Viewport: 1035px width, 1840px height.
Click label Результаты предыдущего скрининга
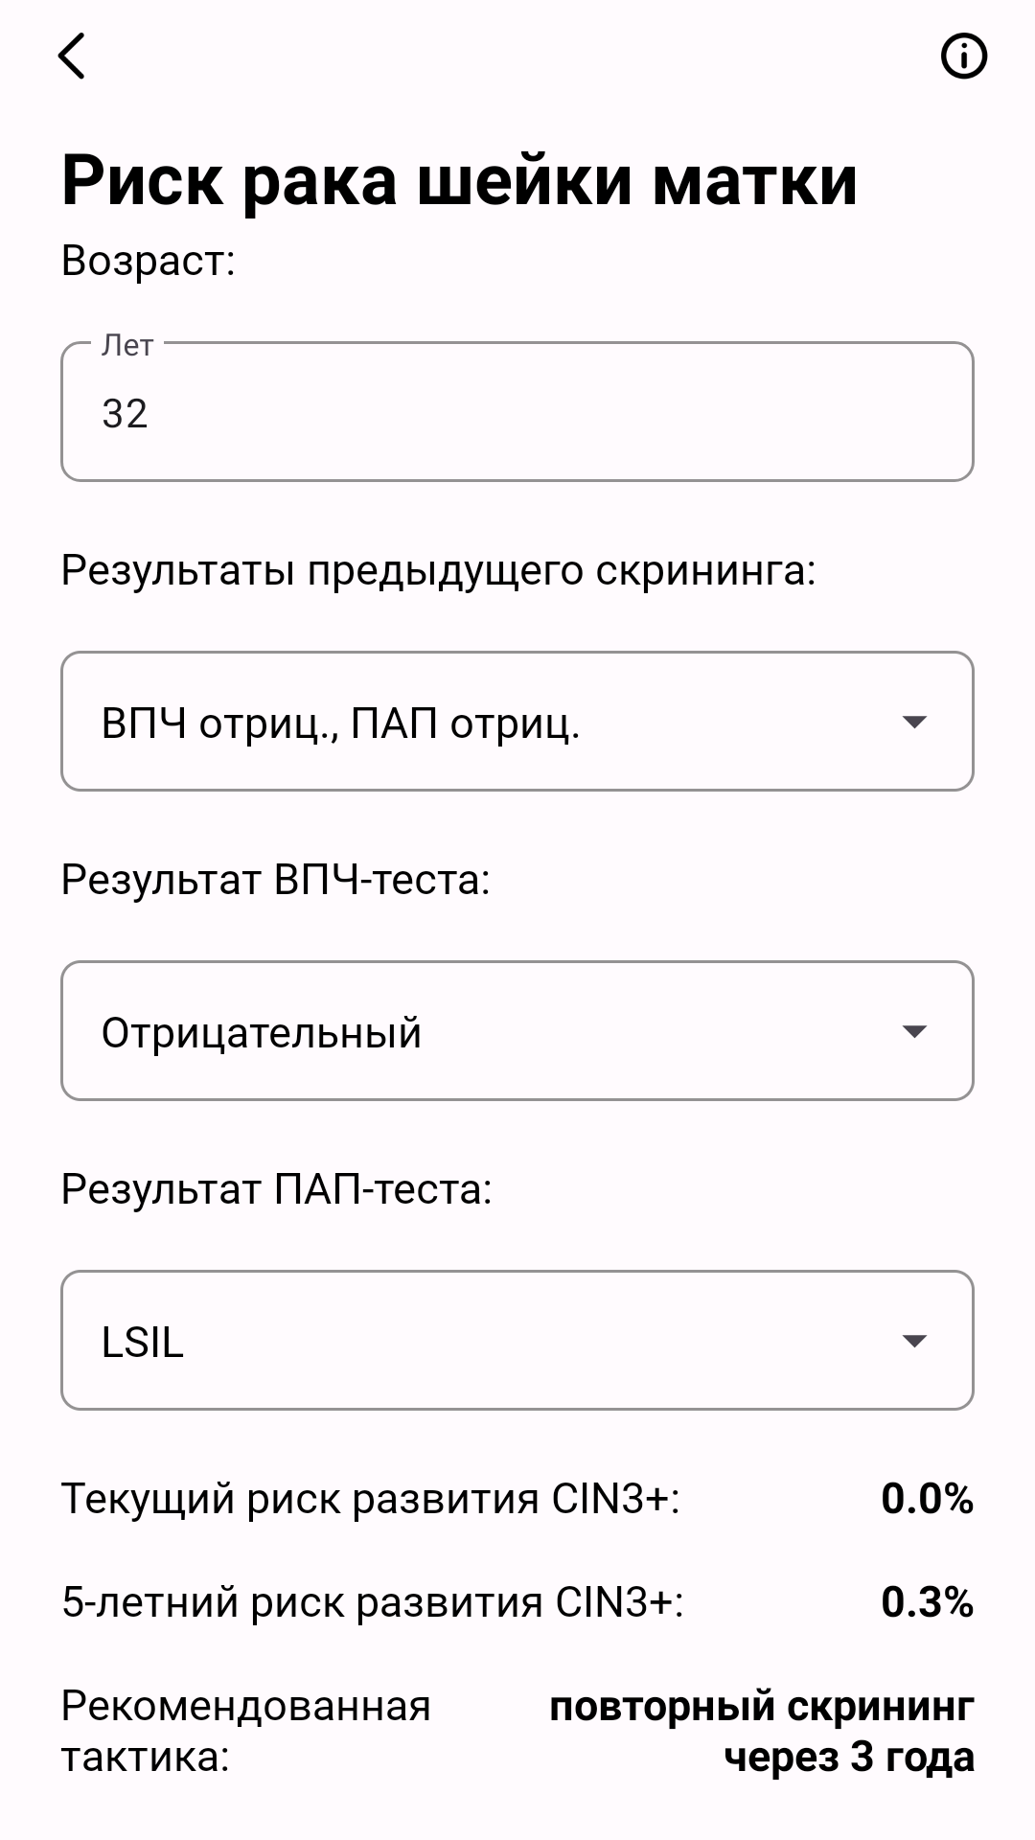tap(438, 570)
